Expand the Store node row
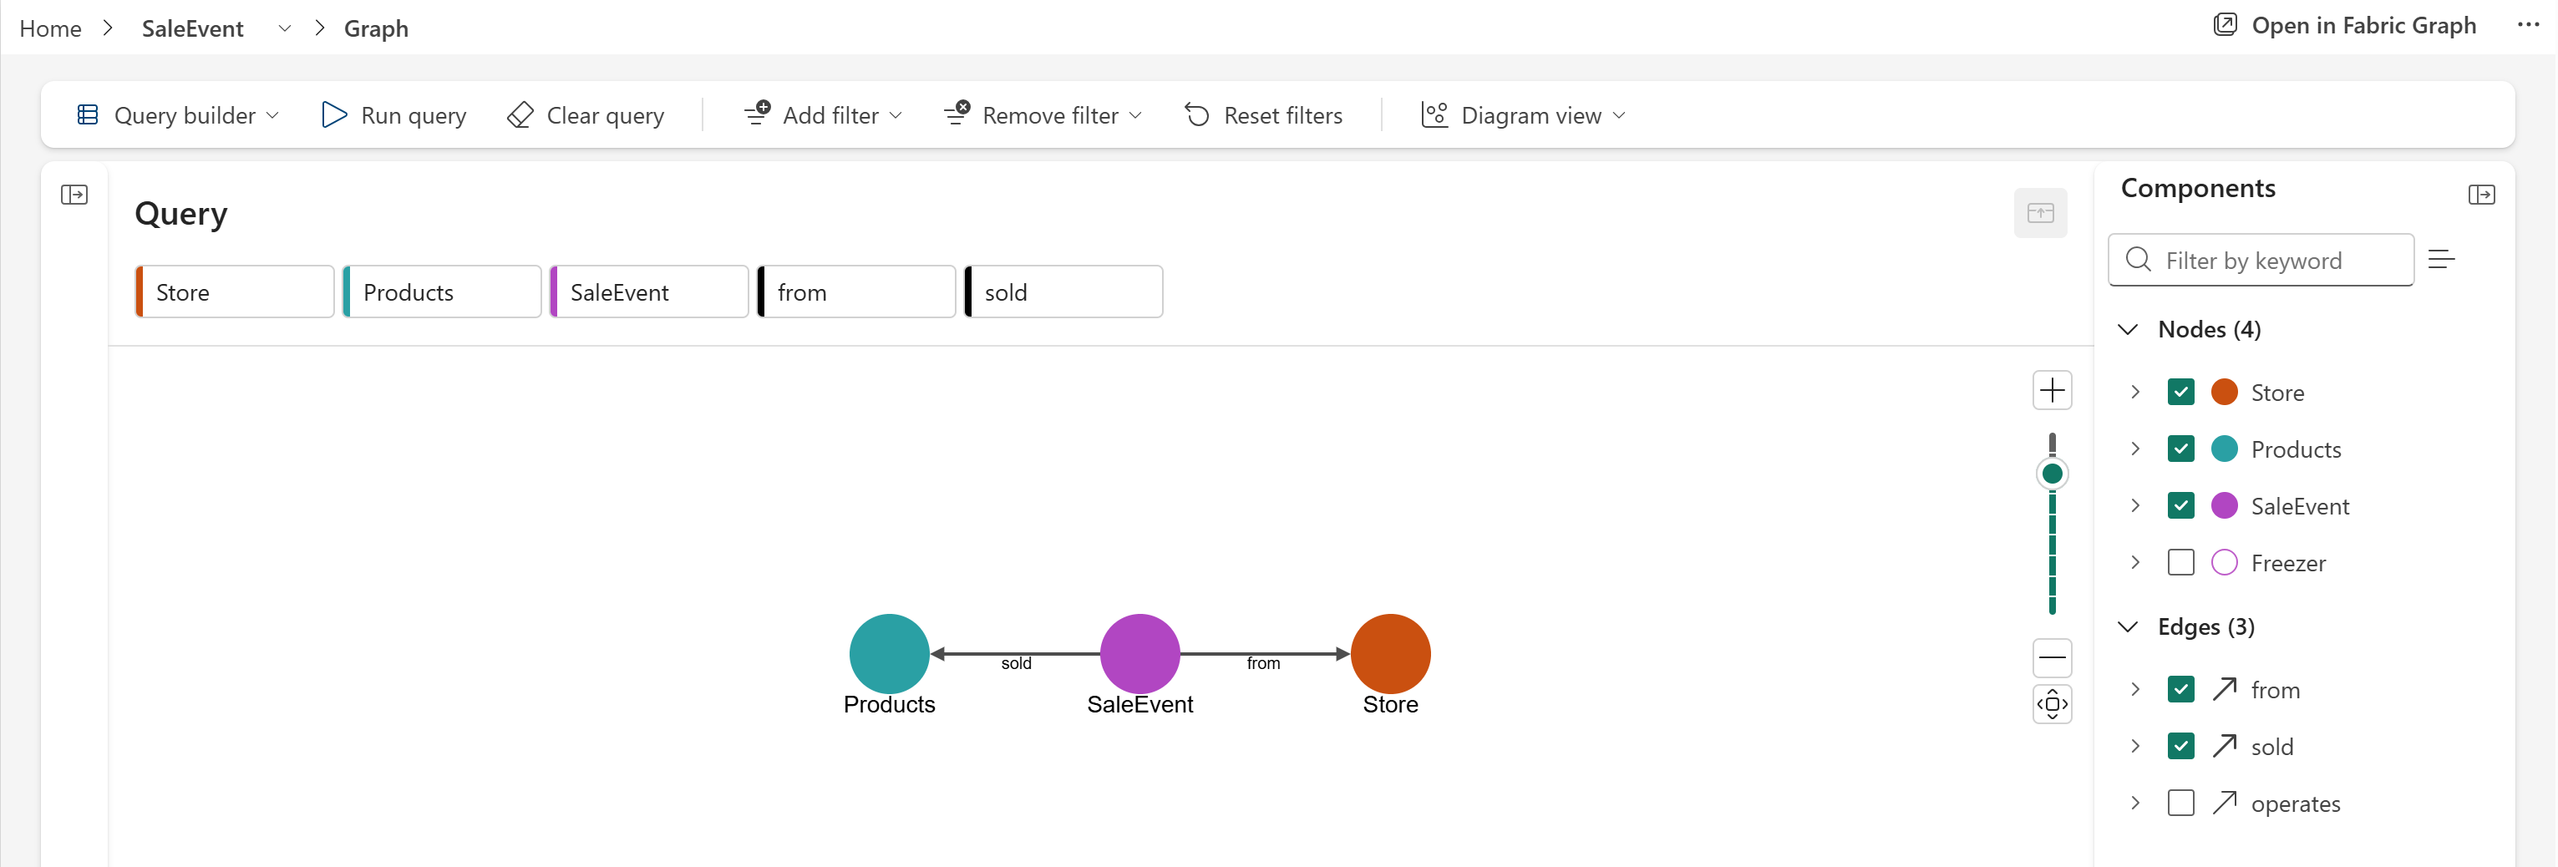Image resolution: width=2558 pixels, height=867 pixels. (x=2135, y=393)
